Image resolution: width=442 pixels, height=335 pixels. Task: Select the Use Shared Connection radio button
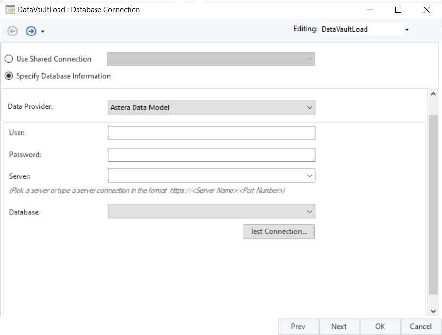[x=9, y=59]
